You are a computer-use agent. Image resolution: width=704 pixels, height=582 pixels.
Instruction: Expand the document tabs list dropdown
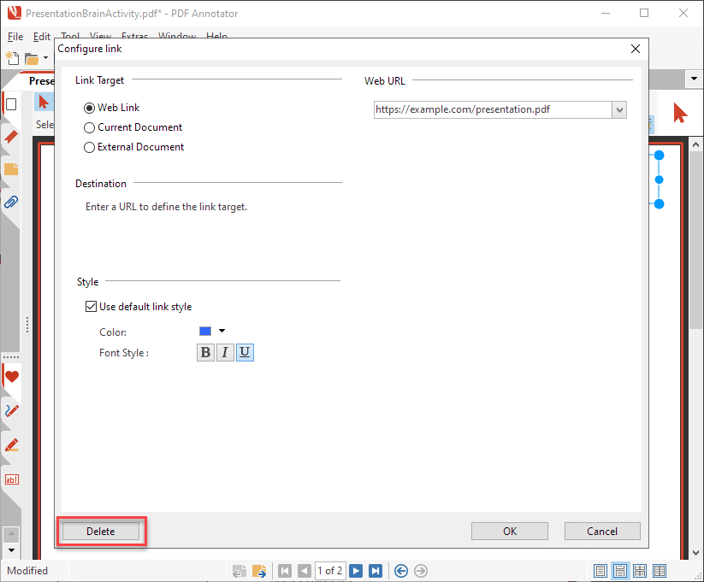(x=694, y=79)
